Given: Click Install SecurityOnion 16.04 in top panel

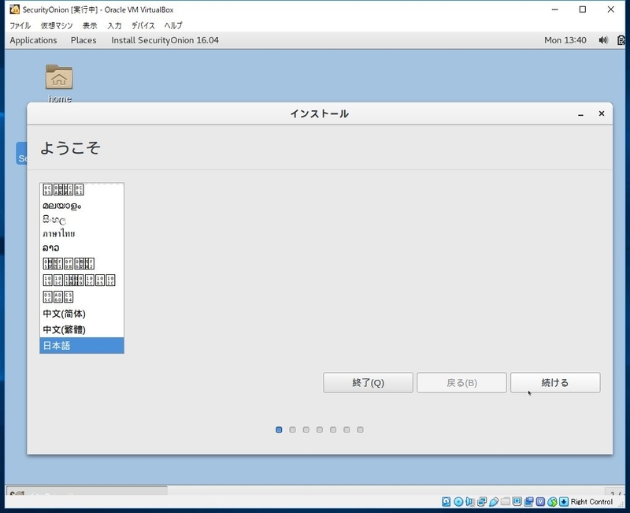Looking at the screenshot, I should [165, 40].
